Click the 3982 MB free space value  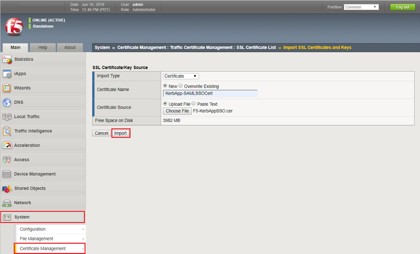pos(171,120)
